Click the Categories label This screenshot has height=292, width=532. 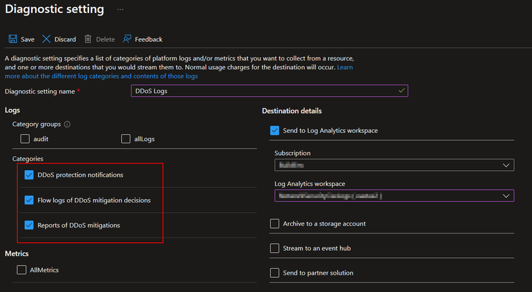[28, 159]
